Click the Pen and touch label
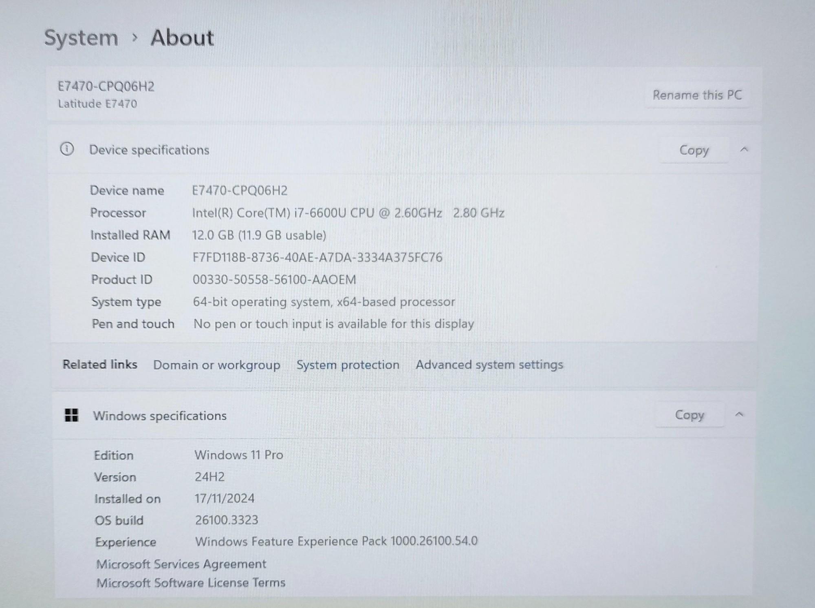This screenshot has width=815, height=608. tap(133, 324)
